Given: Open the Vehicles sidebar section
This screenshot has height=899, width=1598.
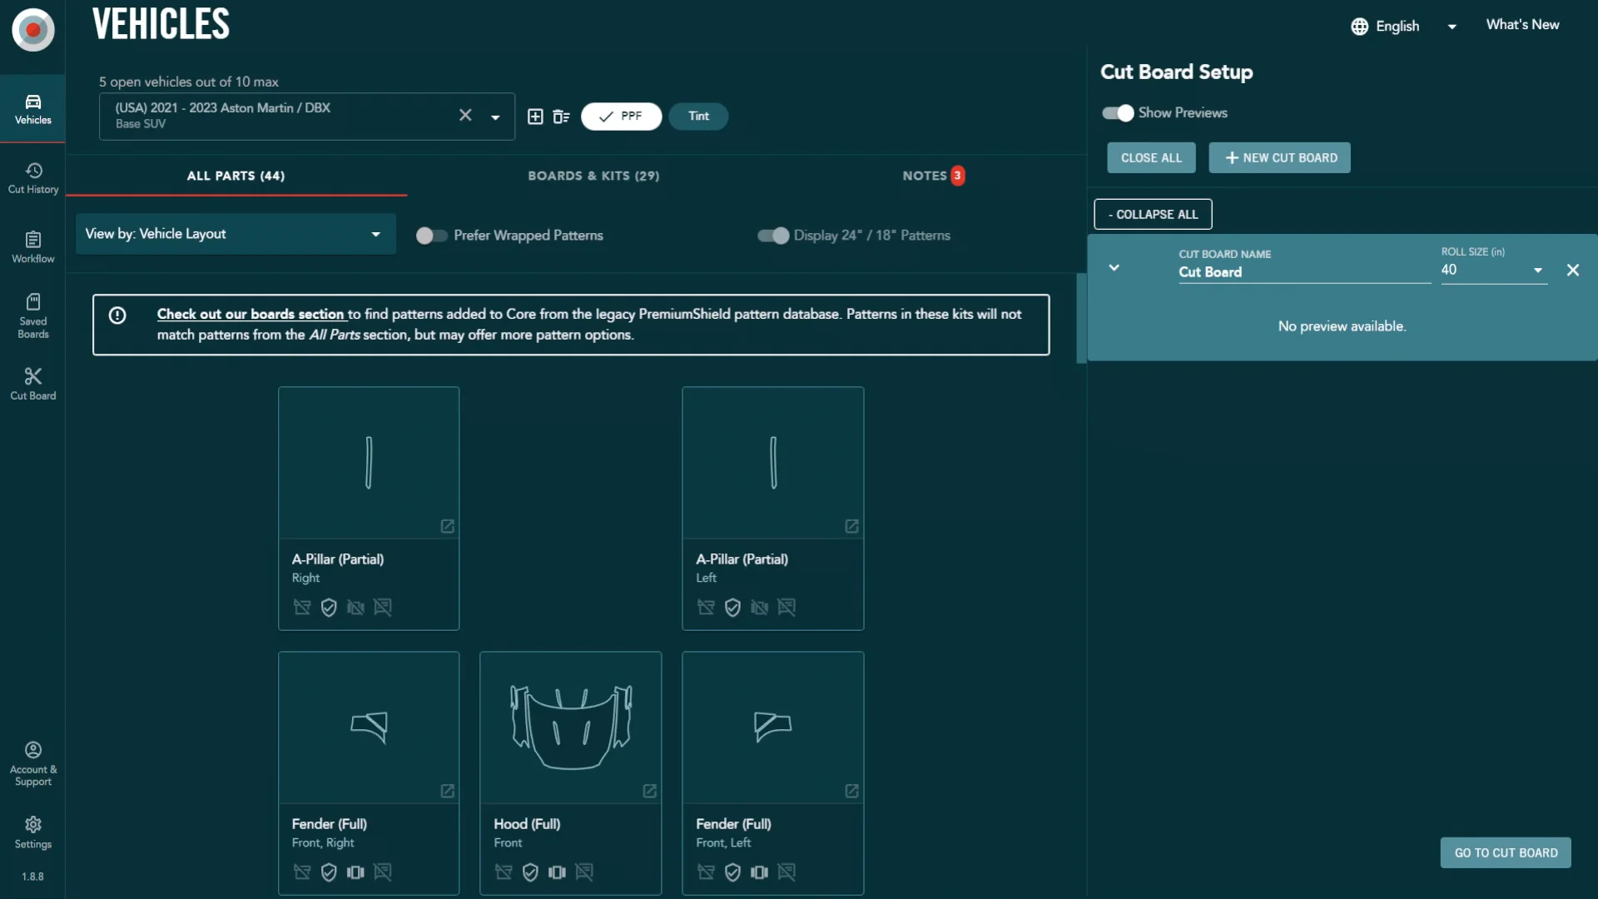Looking at the screenshot, I should [32, 109].
